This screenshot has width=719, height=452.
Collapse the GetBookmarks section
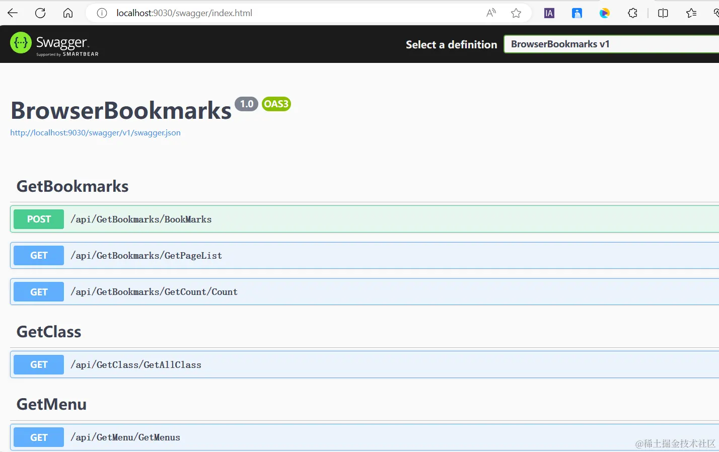(x=73, y=186)
